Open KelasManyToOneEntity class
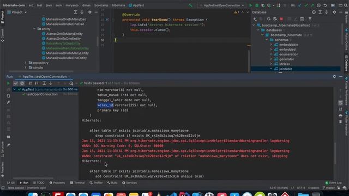Screen dimensions: 349x196 point(63,44)
